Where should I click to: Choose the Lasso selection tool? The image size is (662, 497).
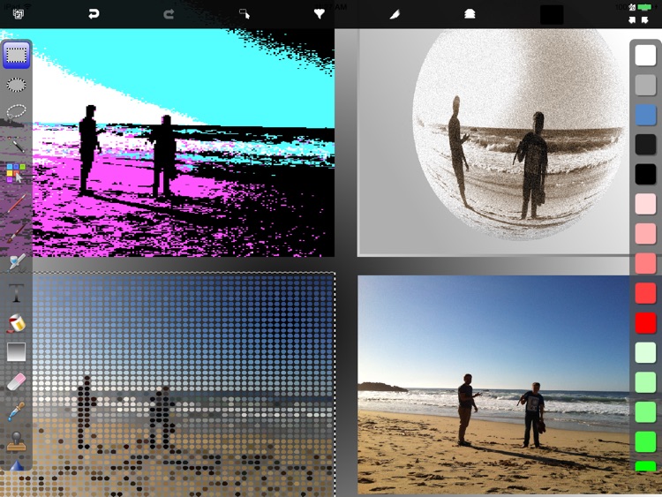click(x=17, y=113)
